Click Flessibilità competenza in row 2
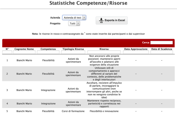The width and height of the screenshot is (177, 114). tap(48, 74)
